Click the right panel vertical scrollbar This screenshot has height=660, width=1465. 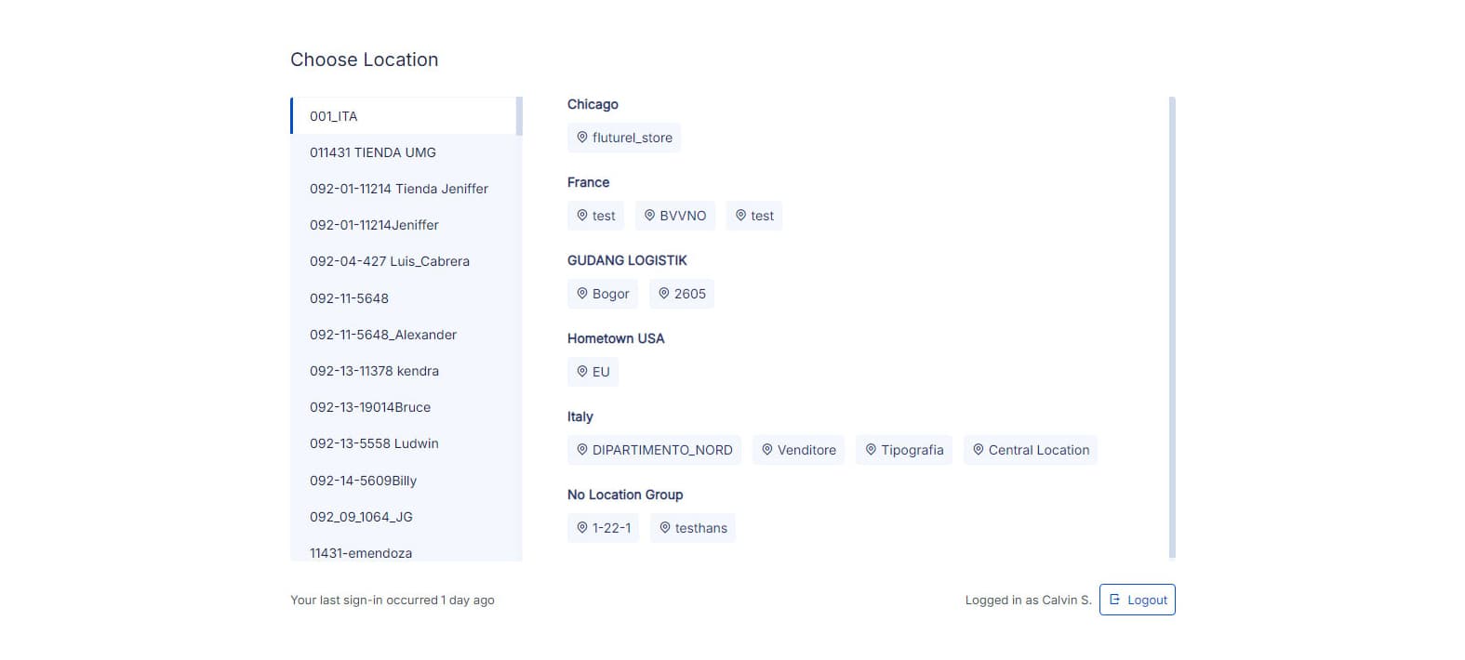1172,327
